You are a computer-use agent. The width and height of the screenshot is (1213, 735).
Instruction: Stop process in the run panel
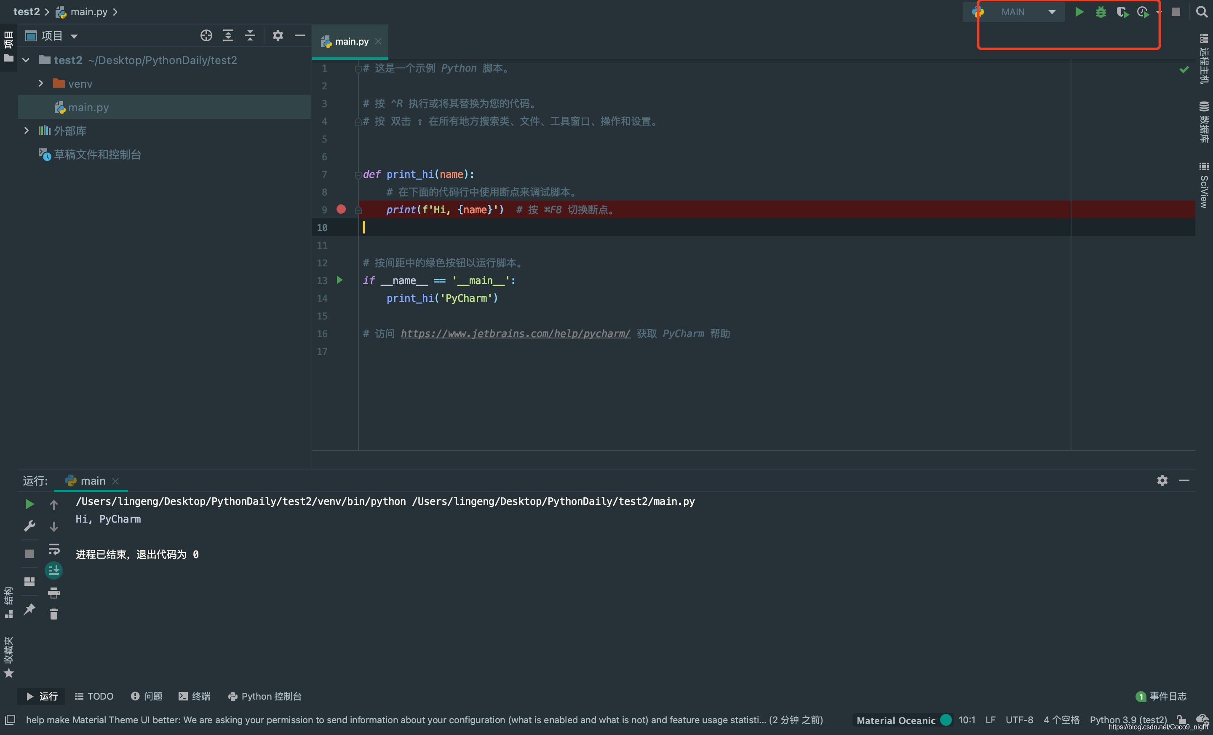29,554
